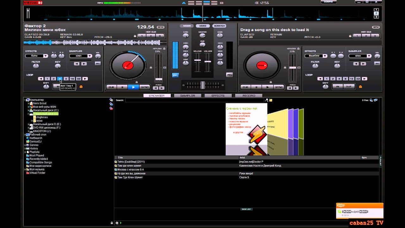405x228 pixels.
Task: Pause deck 1 using the pause button
Action: pos(122,87)
